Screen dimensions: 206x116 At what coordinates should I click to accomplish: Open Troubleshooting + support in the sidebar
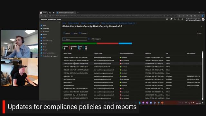(x=49, y=56)
